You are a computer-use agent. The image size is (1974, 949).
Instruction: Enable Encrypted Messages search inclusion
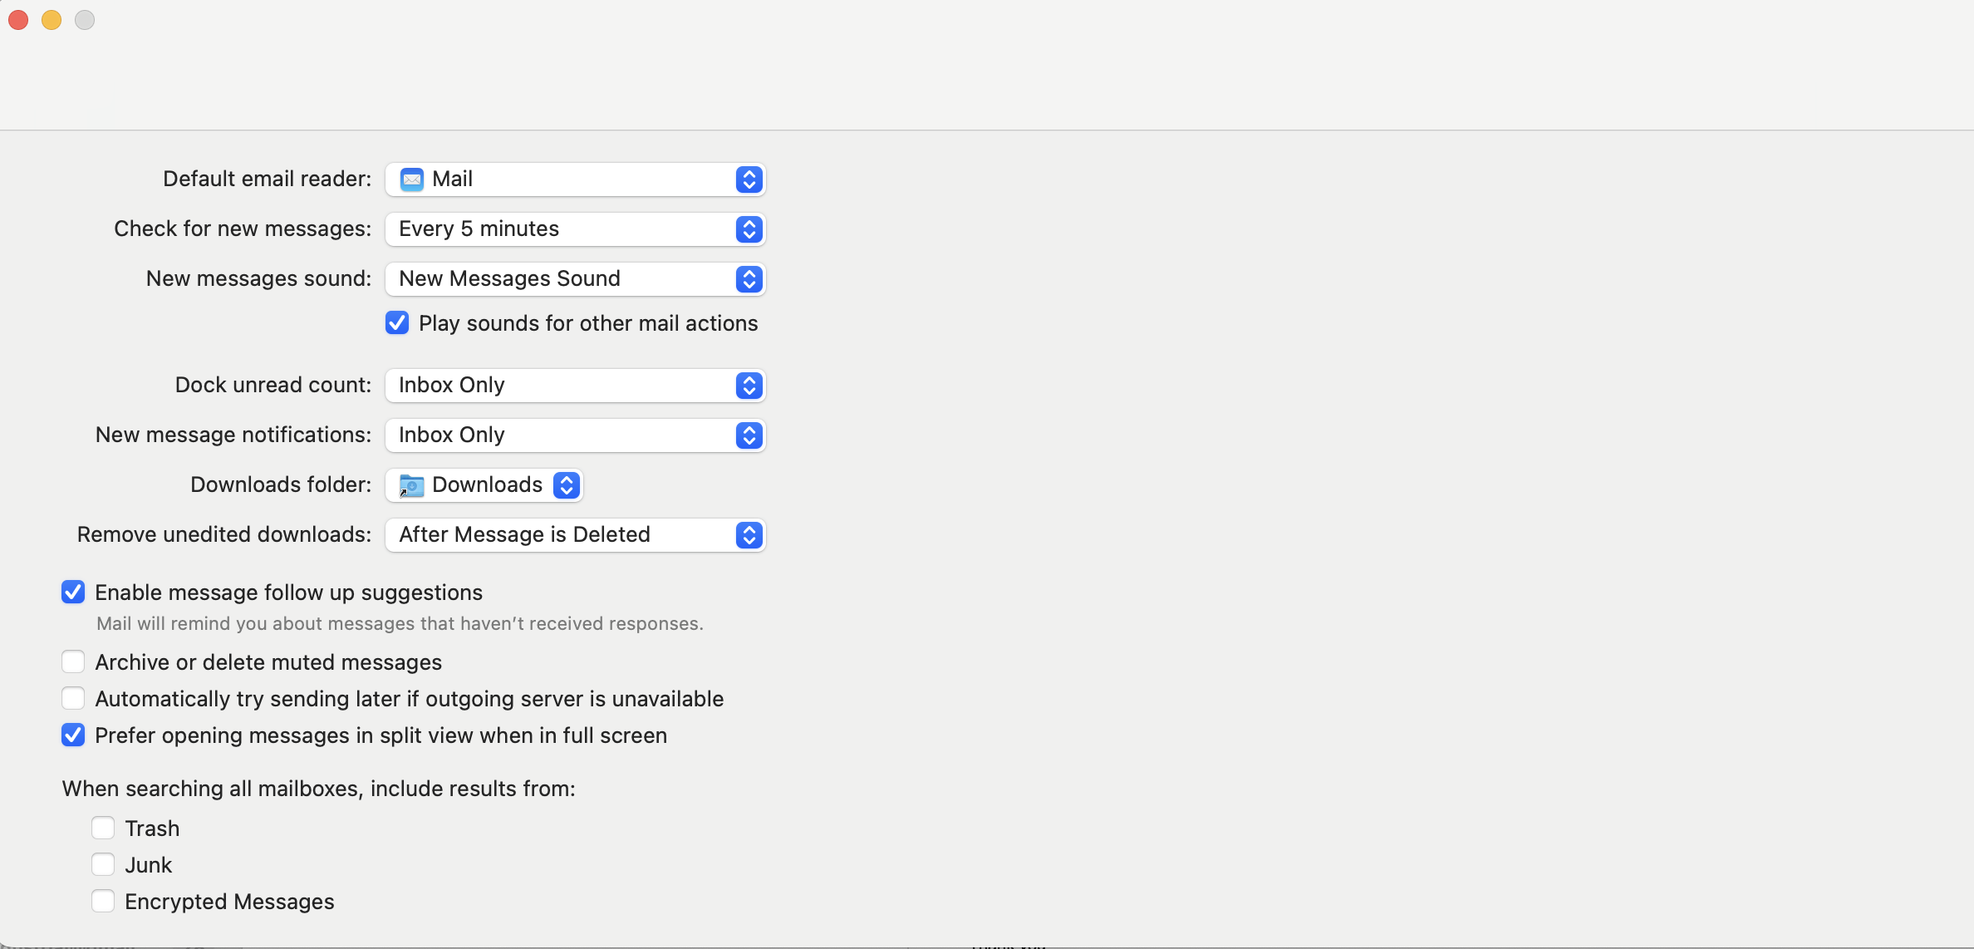(x=105, y=901)
